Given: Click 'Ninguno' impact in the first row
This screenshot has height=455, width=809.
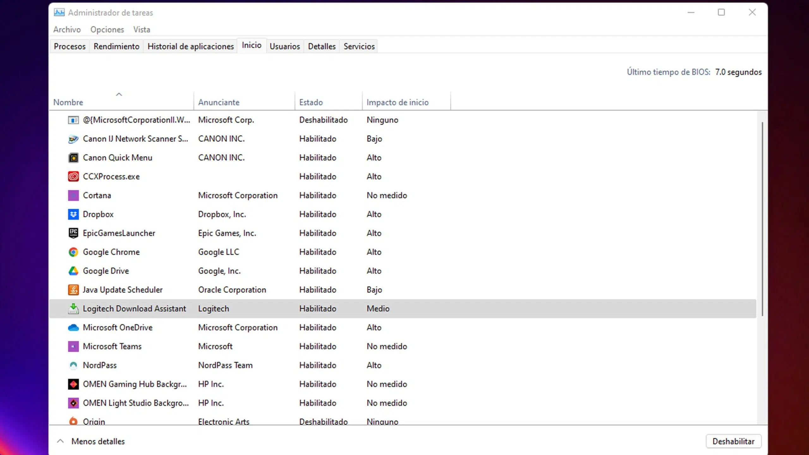Looking at the screenshot, I should [x=382, y=120].
